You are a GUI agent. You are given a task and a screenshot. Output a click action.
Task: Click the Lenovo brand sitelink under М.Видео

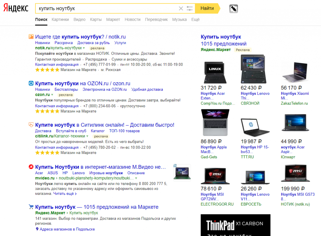pos(78,173)
